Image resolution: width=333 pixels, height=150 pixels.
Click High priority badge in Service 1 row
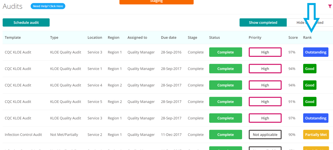pyautogui.click(x=265, y=69)
